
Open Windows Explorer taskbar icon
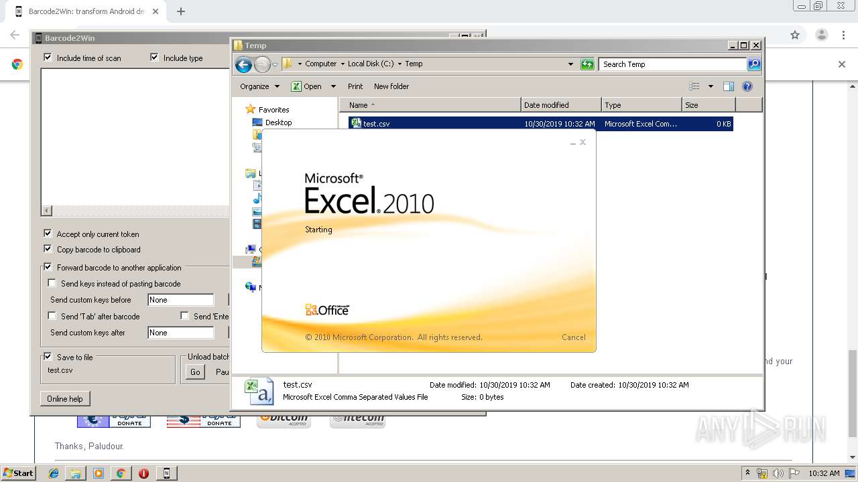76,473
